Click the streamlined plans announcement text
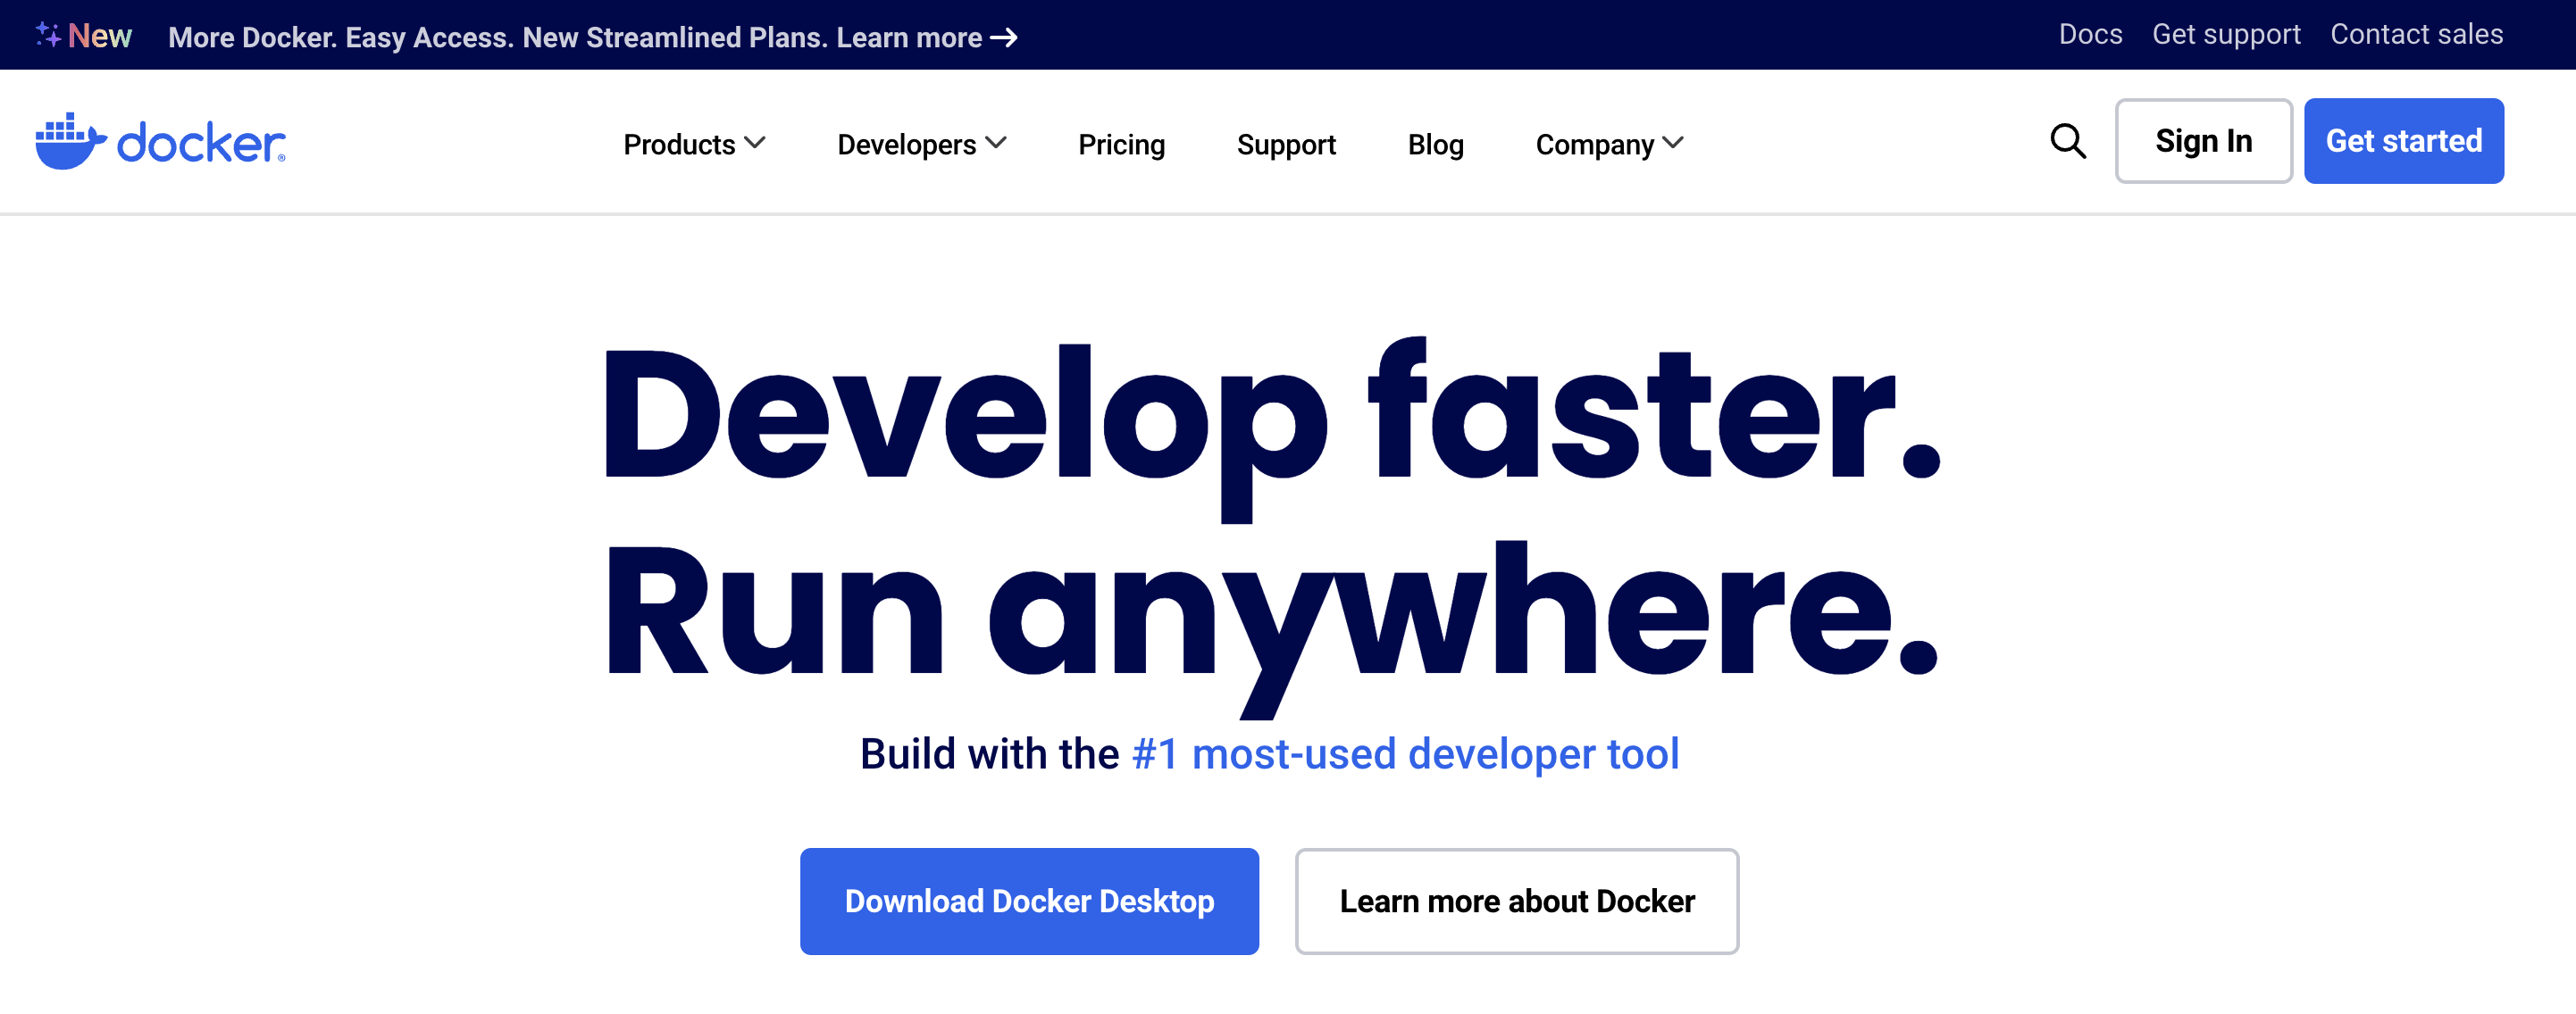Viewport: 2576px width, 1014px height. click(x=575, y=38)
